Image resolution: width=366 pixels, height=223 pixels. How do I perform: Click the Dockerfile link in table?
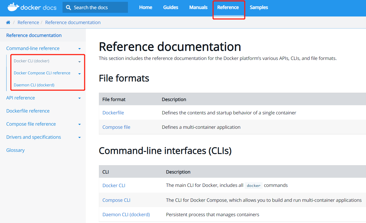point(113,113)
